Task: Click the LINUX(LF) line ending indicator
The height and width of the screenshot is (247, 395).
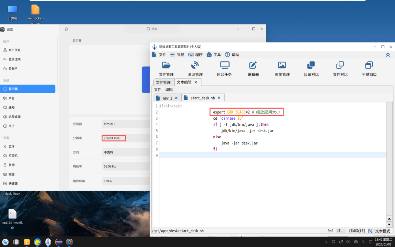Action: (x=357, y=231)
